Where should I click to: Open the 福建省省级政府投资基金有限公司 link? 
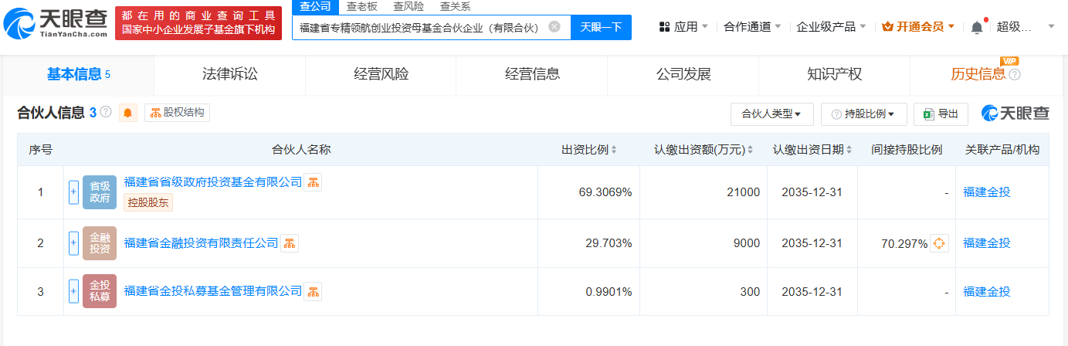pyautogui.click(x=213, y=182)
